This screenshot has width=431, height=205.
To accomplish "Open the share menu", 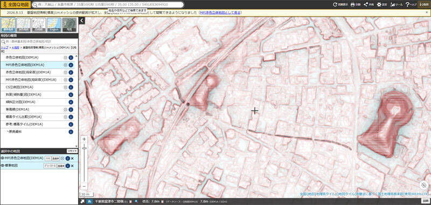I will (369, 5).
